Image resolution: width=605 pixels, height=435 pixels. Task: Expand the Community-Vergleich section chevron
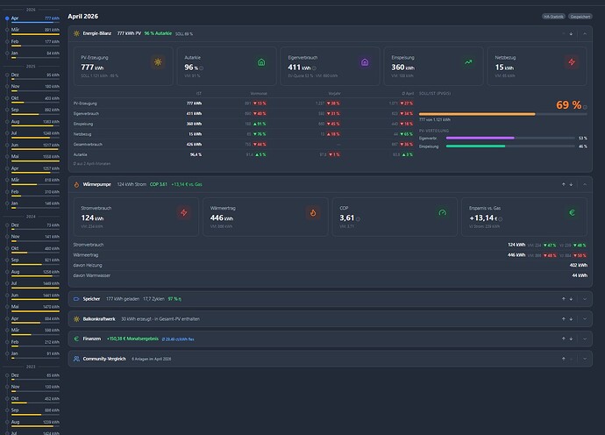585,359
